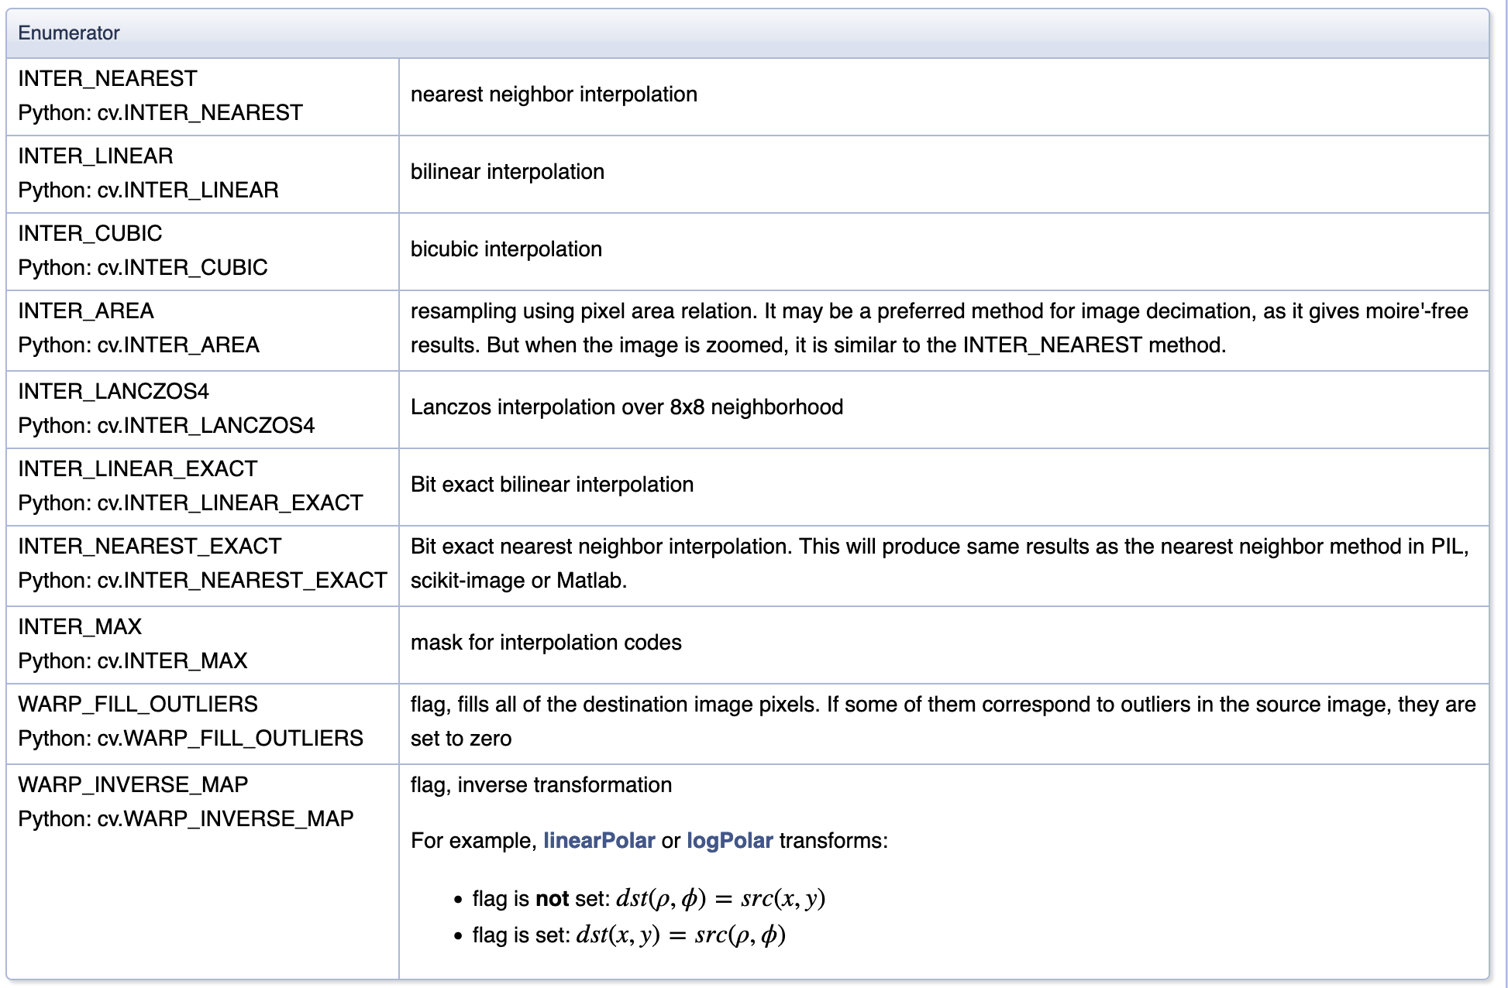1508x988 pixels.
Task: Click the 'bilinear interpolation' description
Action: [x=508, y=172]
